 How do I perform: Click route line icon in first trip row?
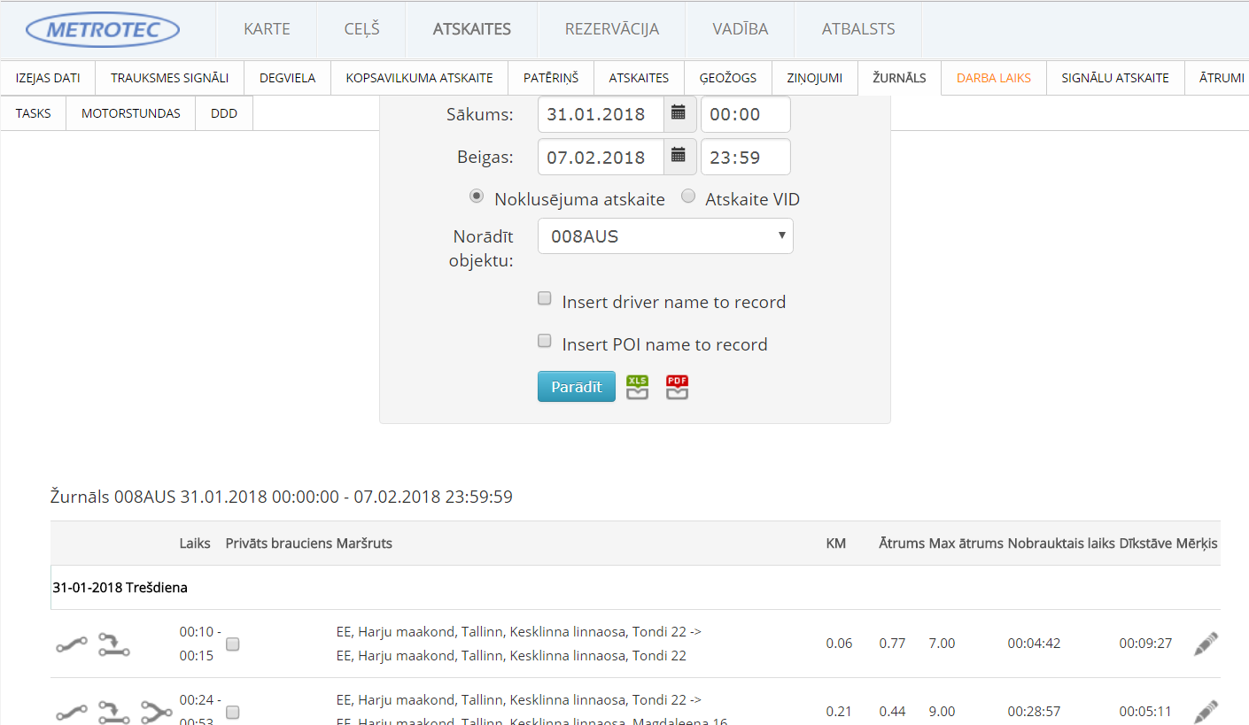coord(72,645)
